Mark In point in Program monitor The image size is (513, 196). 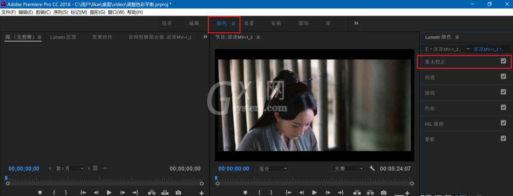point(259,193)
